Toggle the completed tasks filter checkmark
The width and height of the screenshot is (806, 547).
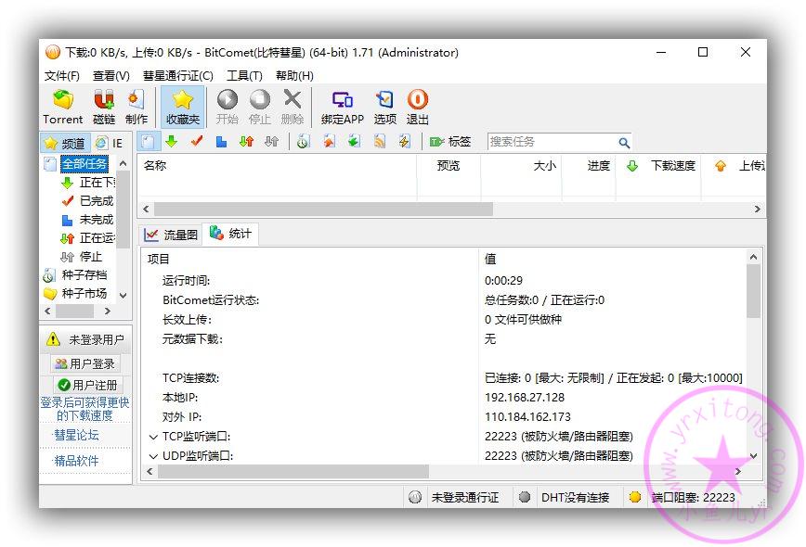(x=195, y=142)
